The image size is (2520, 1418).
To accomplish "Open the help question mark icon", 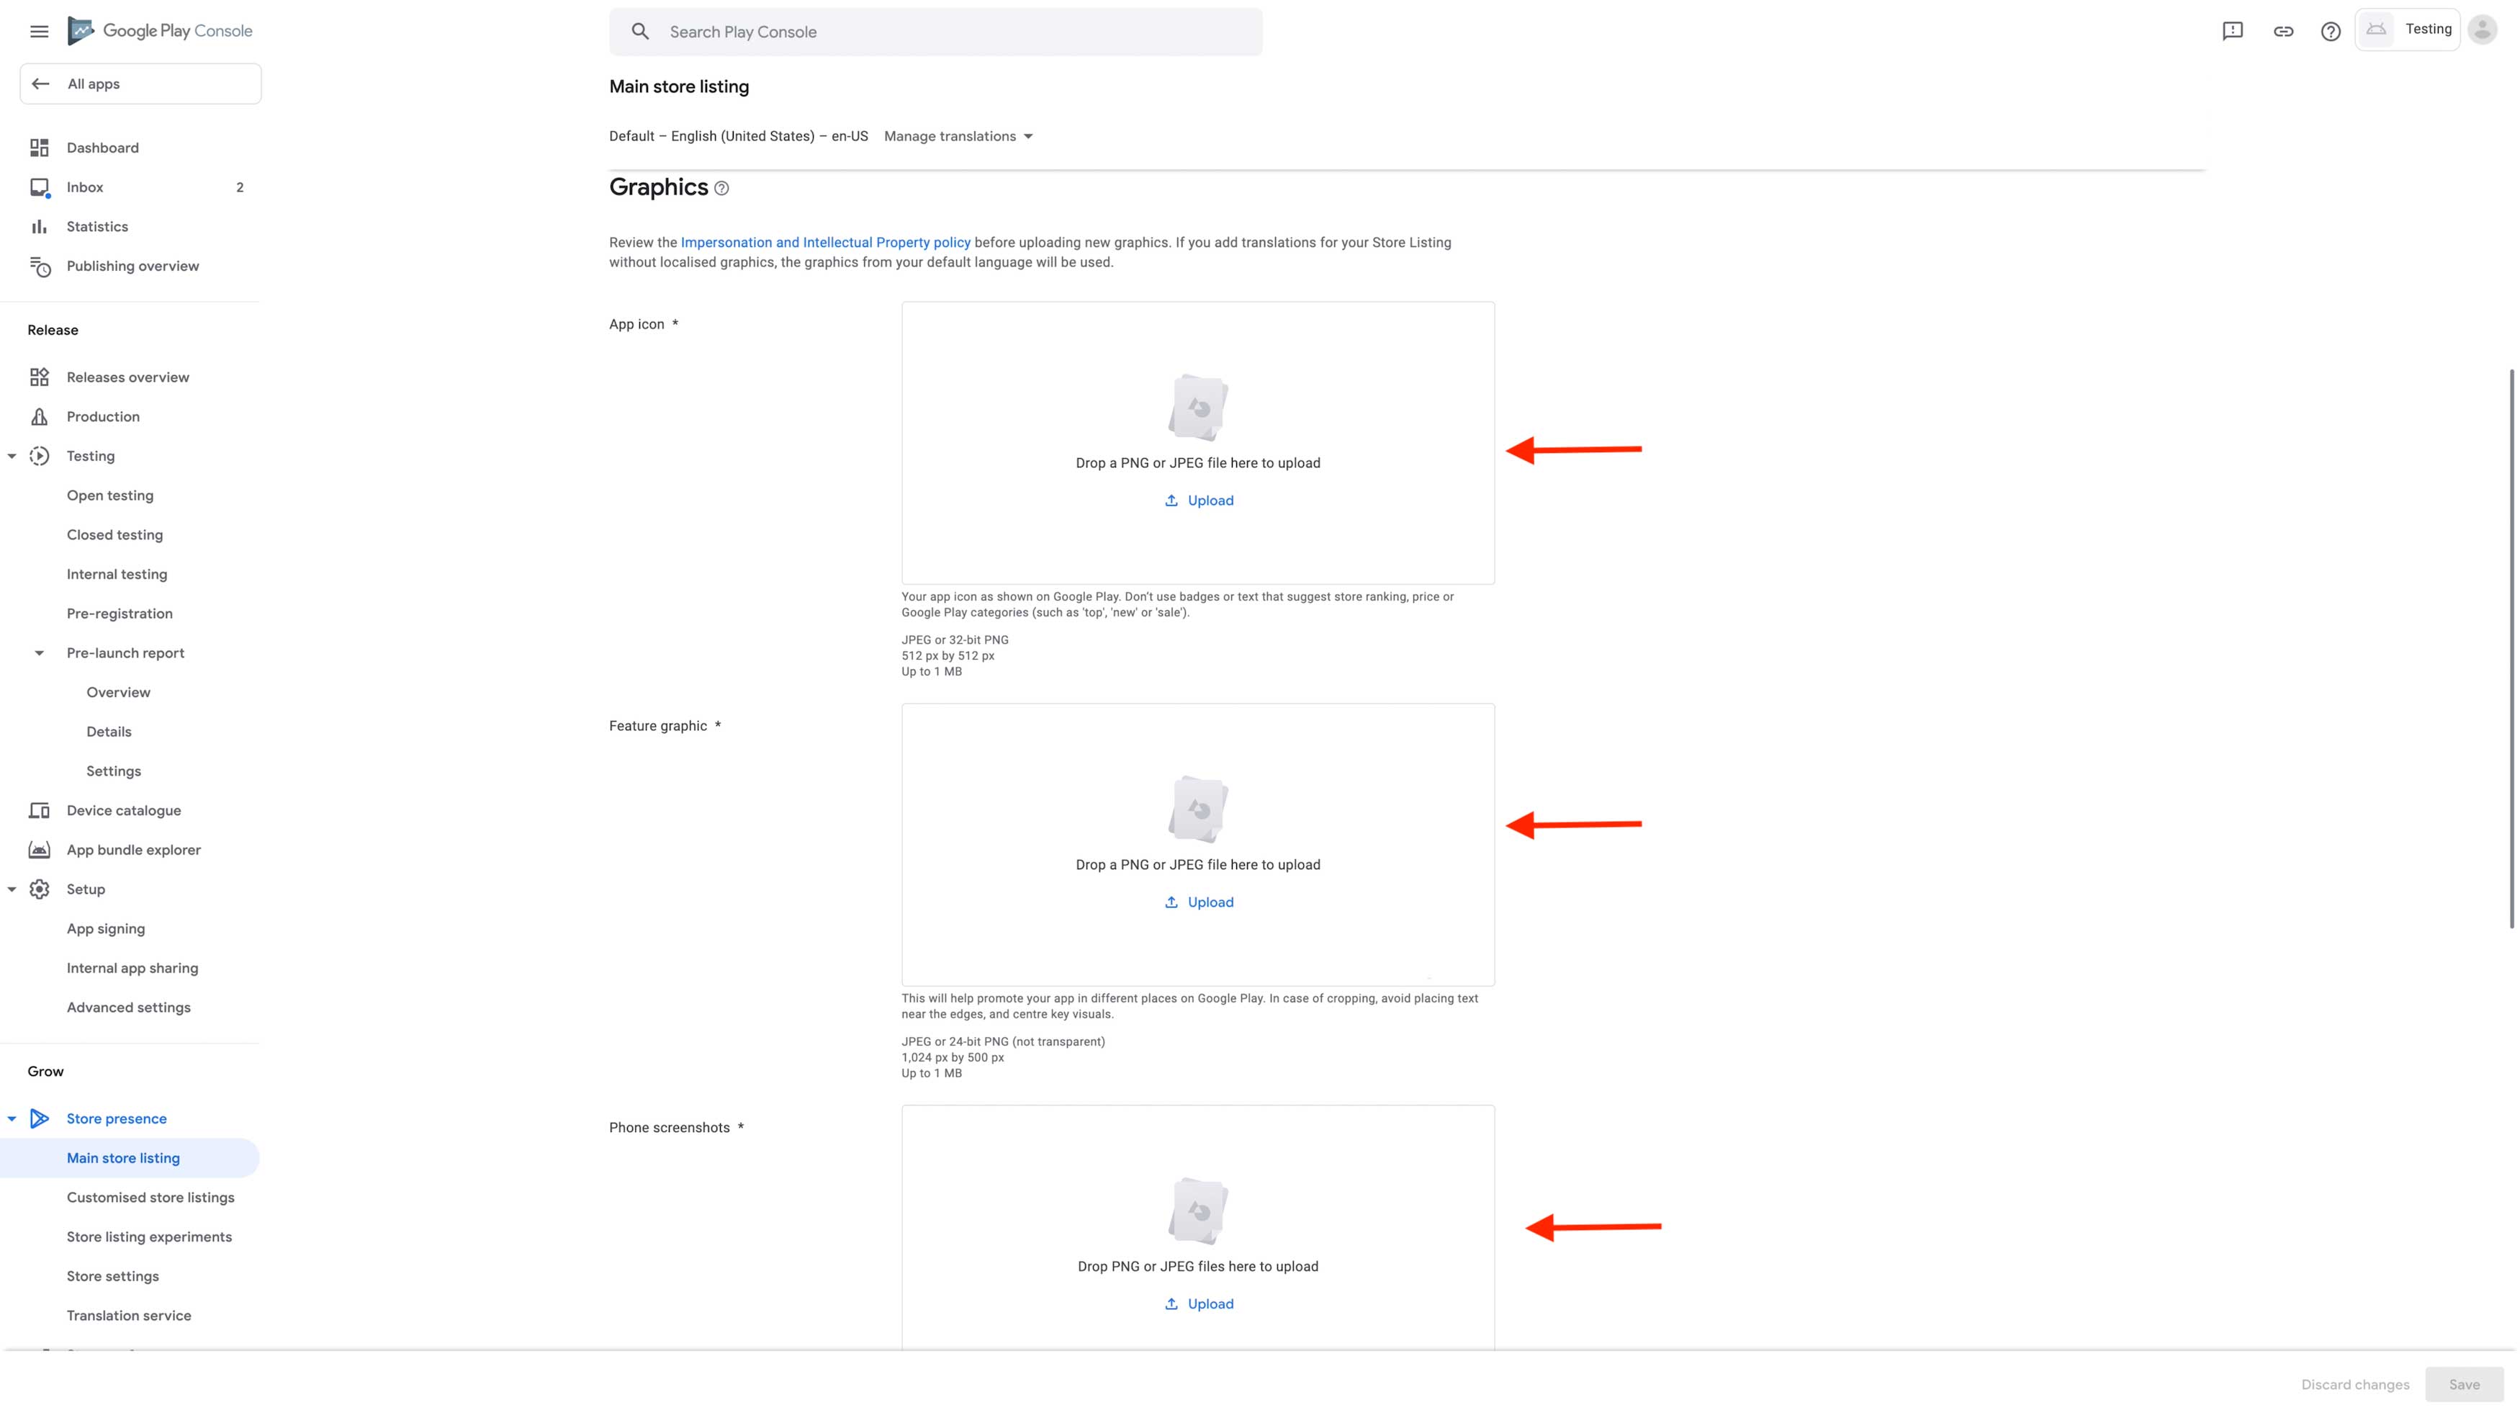I will [x=2331, y=31].
